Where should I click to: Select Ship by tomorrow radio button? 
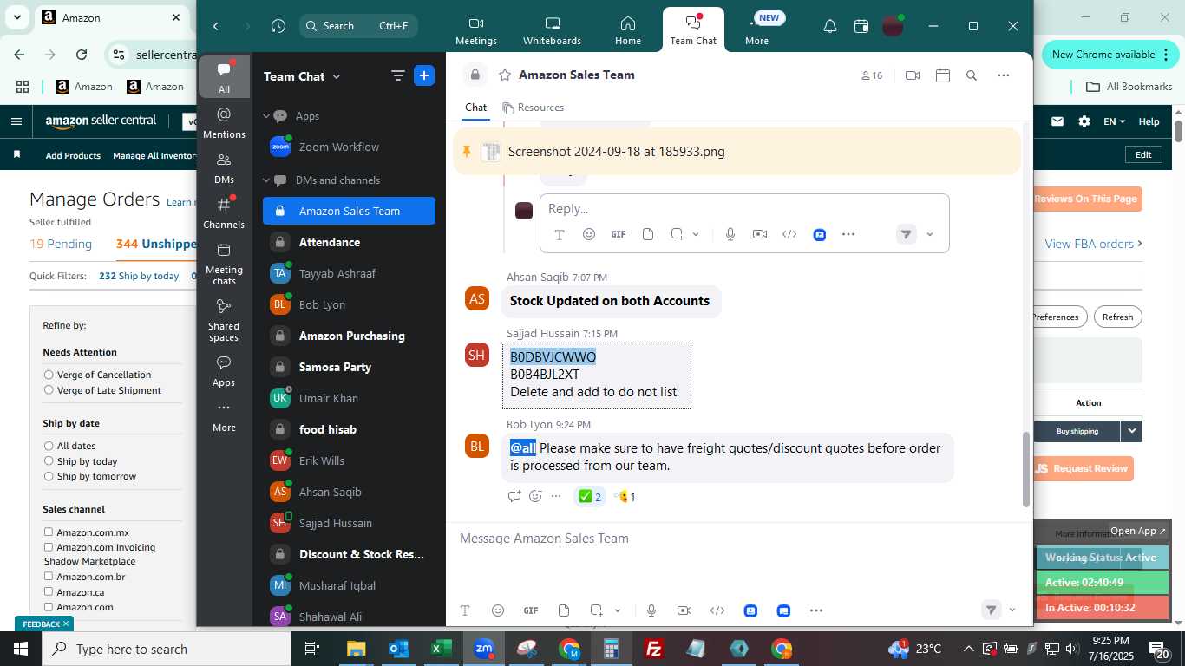point(49,476)
